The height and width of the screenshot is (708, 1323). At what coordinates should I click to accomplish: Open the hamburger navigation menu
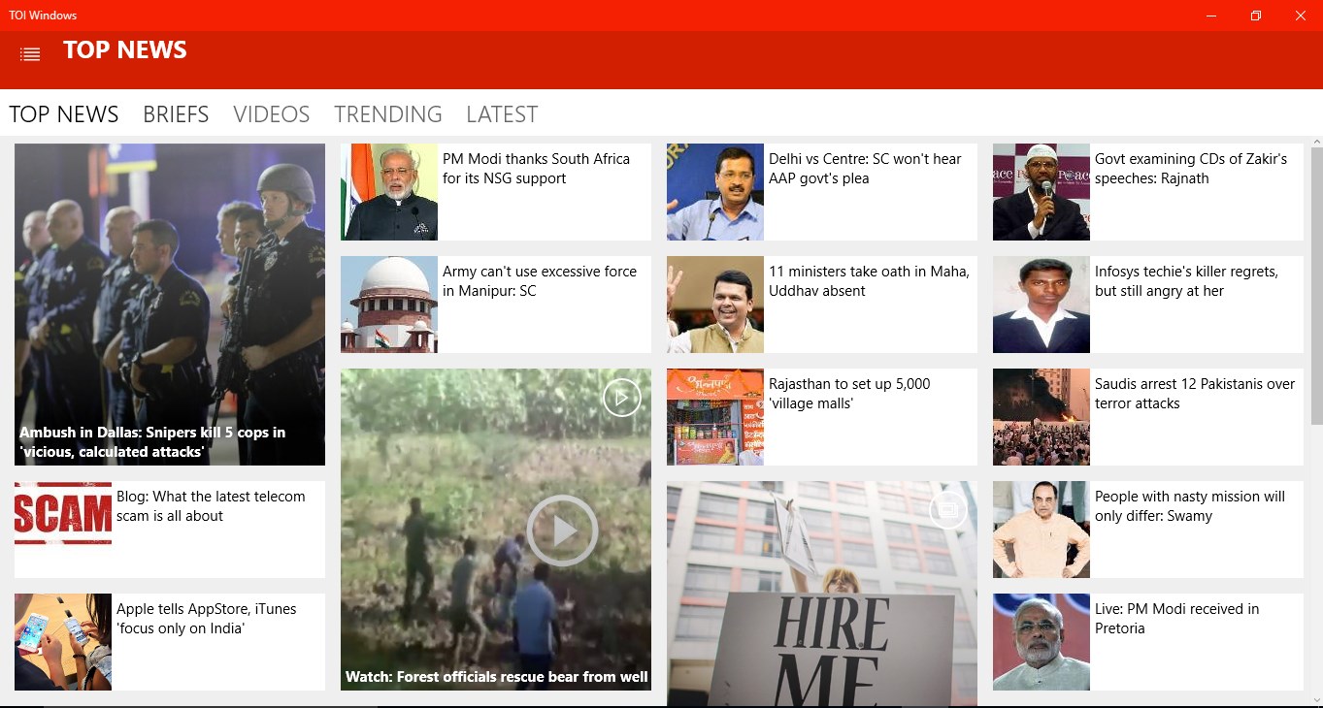tap(30, 53)
